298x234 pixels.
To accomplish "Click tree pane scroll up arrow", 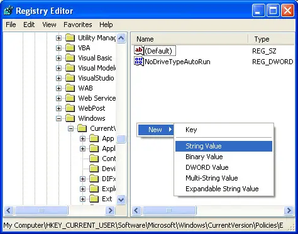I will pos(121,38).
